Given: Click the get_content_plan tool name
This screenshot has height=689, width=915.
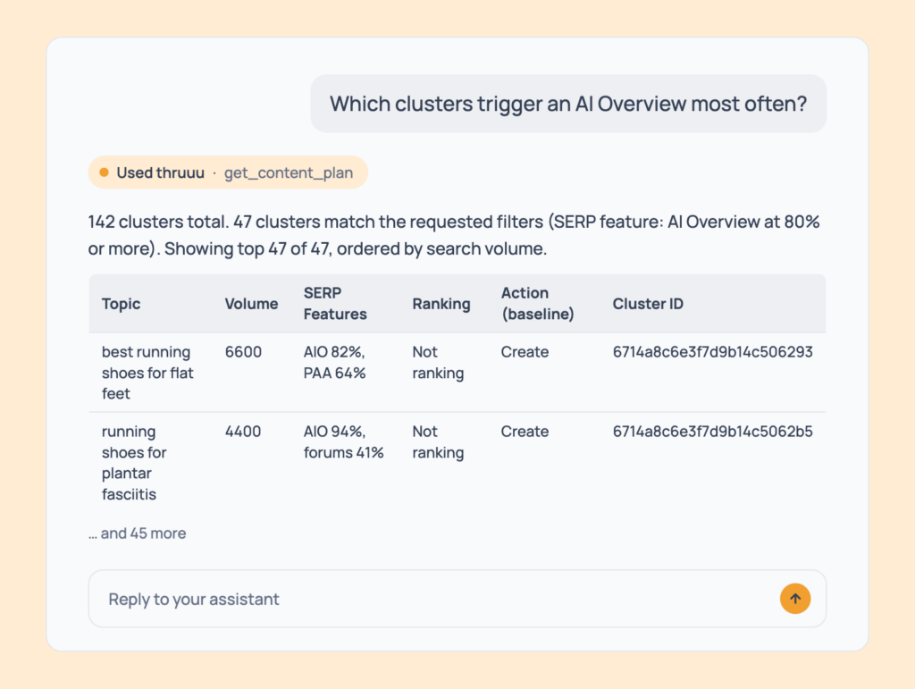Looking at the screenshot, I should pyautogui.click(x=289, y=172).
